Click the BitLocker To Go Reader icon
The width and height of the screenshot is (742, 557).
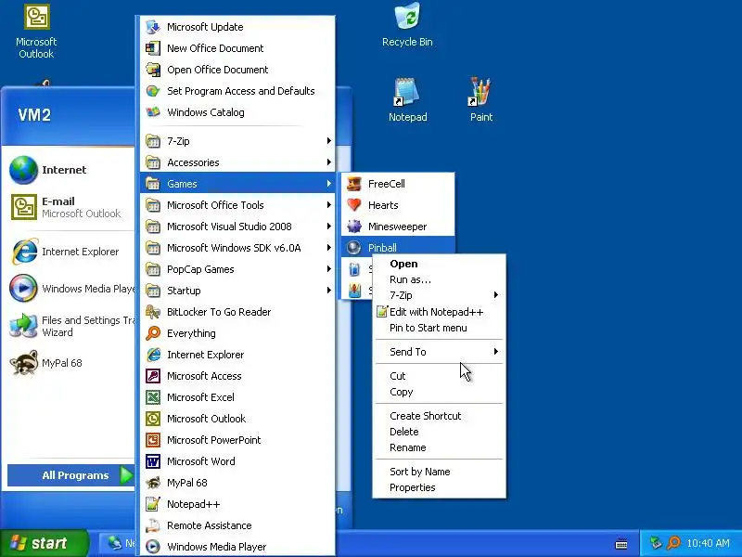point(153,312)
